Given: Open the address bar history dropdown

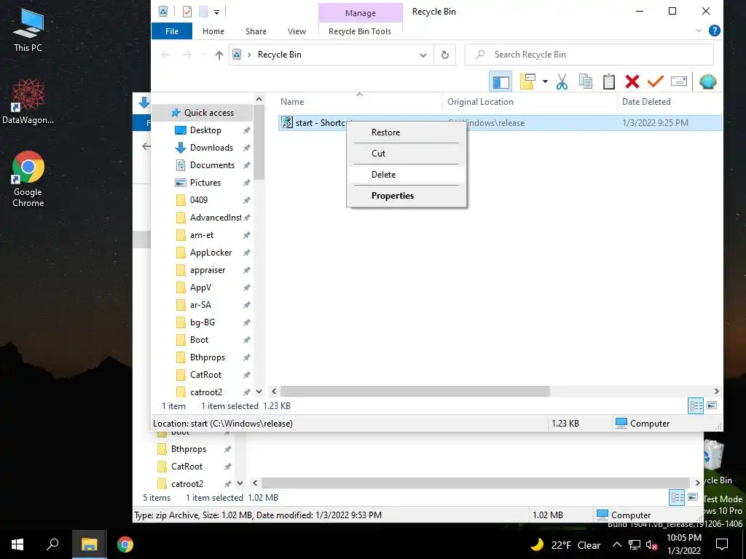Looking at the screenshot, I should tap(423, 55).
